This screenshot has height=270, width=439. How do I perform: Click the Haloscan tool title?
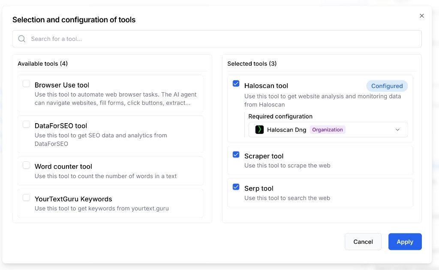click(266, 86)
